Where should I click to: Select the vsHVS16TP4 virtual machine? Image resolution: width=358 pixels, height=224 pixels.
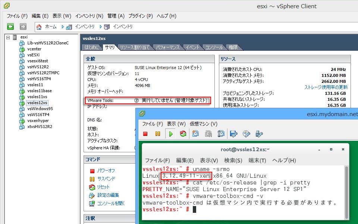[39, 79]
